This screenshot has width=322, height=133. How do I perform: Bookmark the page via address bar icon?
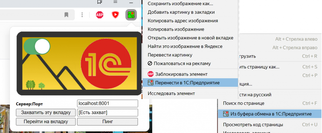point(66,15)
